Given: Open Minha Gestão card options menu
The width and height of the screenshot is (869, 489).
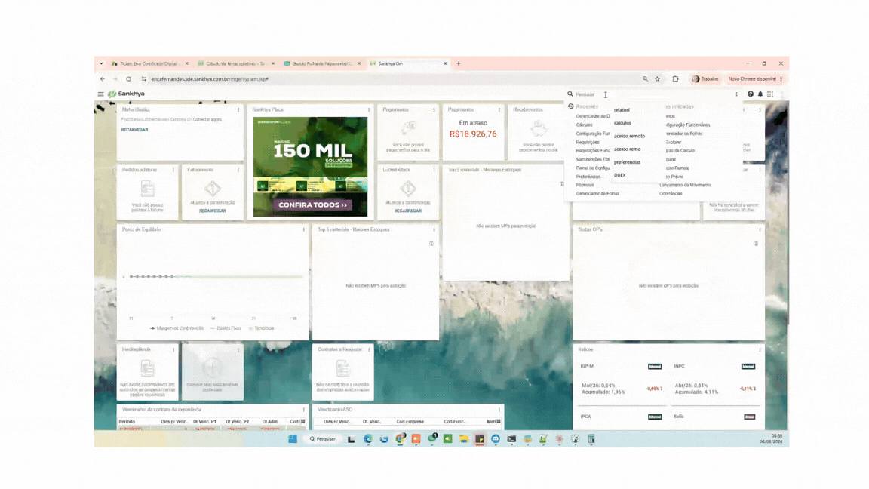Looking at the screenshot, I should 239,109.
